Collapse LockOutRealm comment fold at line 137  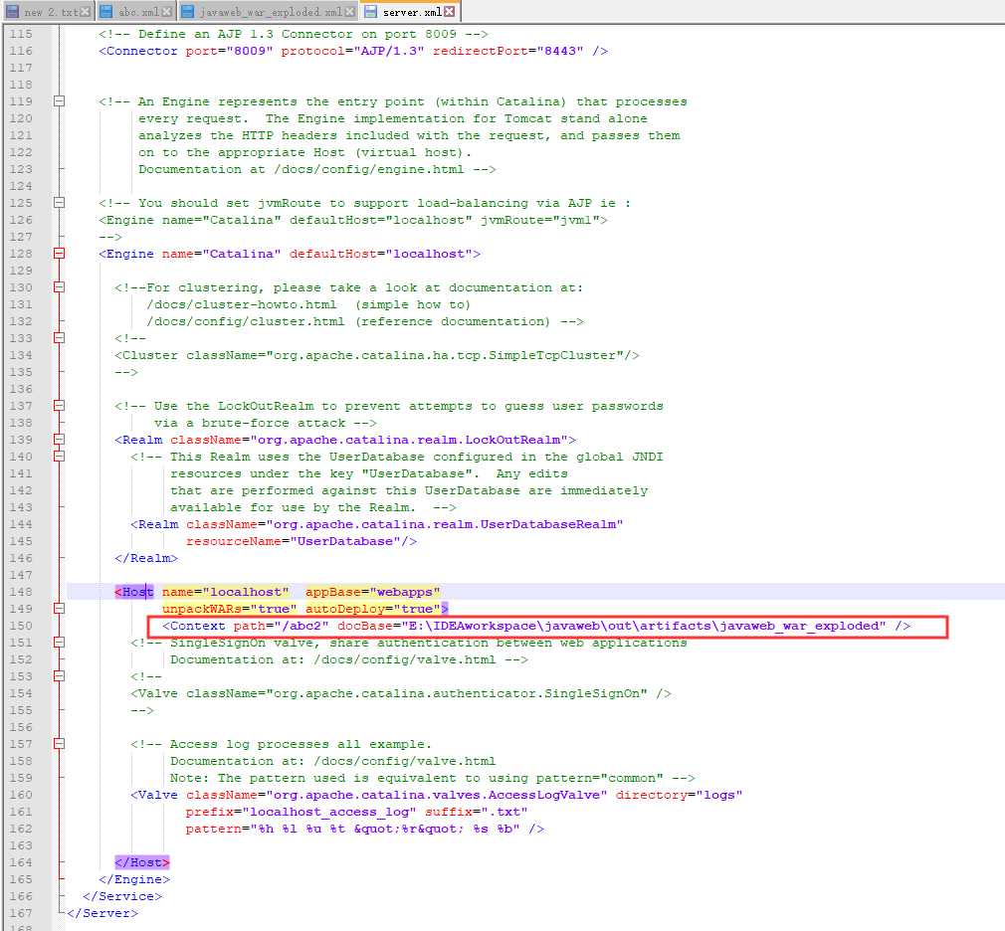[59, 406]
